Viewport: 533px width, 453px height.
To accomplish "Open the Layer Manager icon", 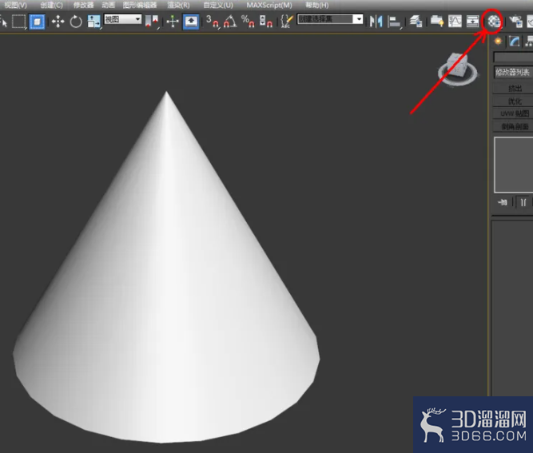I will [416, 22].
